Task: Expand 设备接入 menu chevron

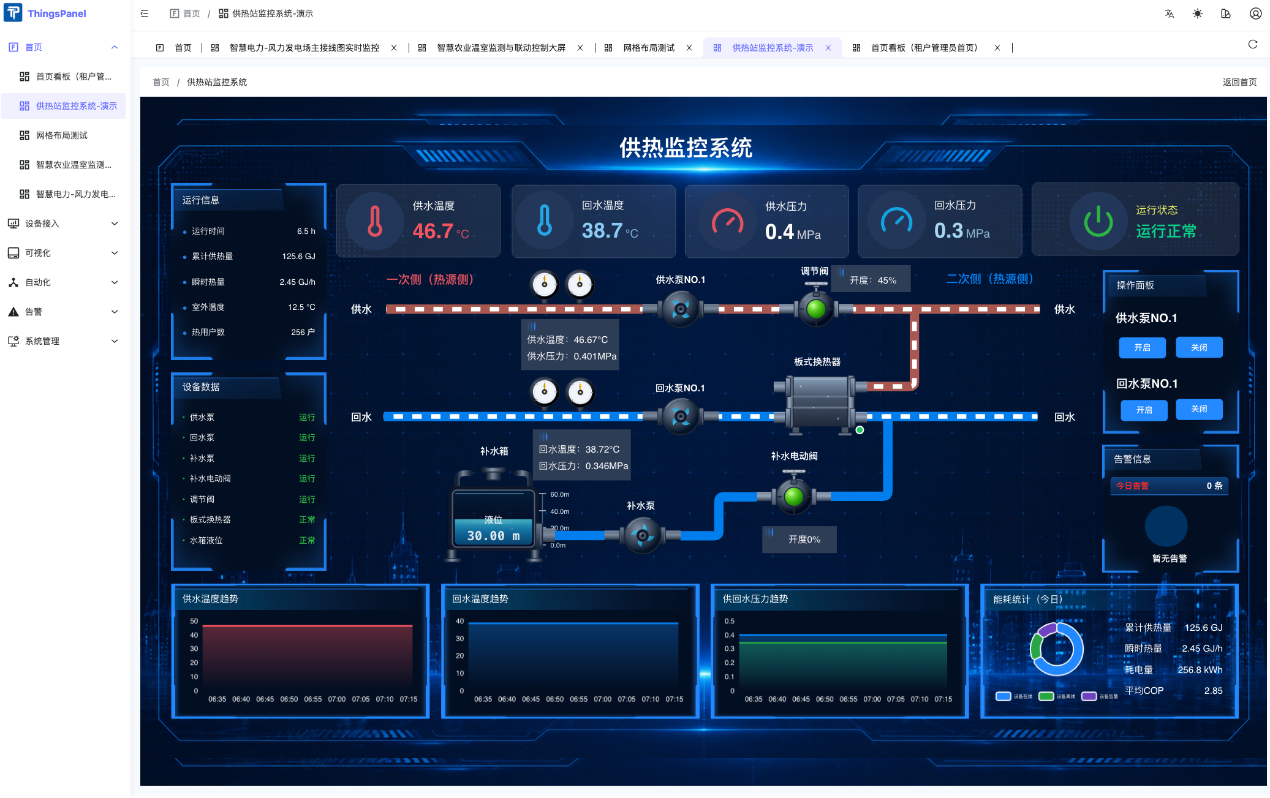Action: tap(114, 224)
